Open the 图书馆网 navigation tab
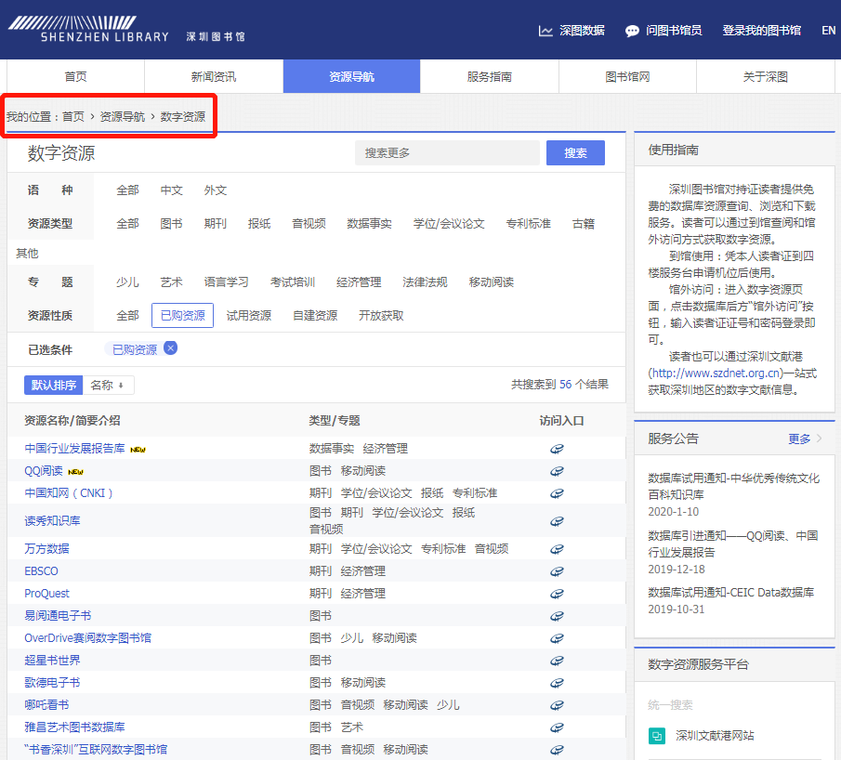841x760 pixels. point(627,77)
